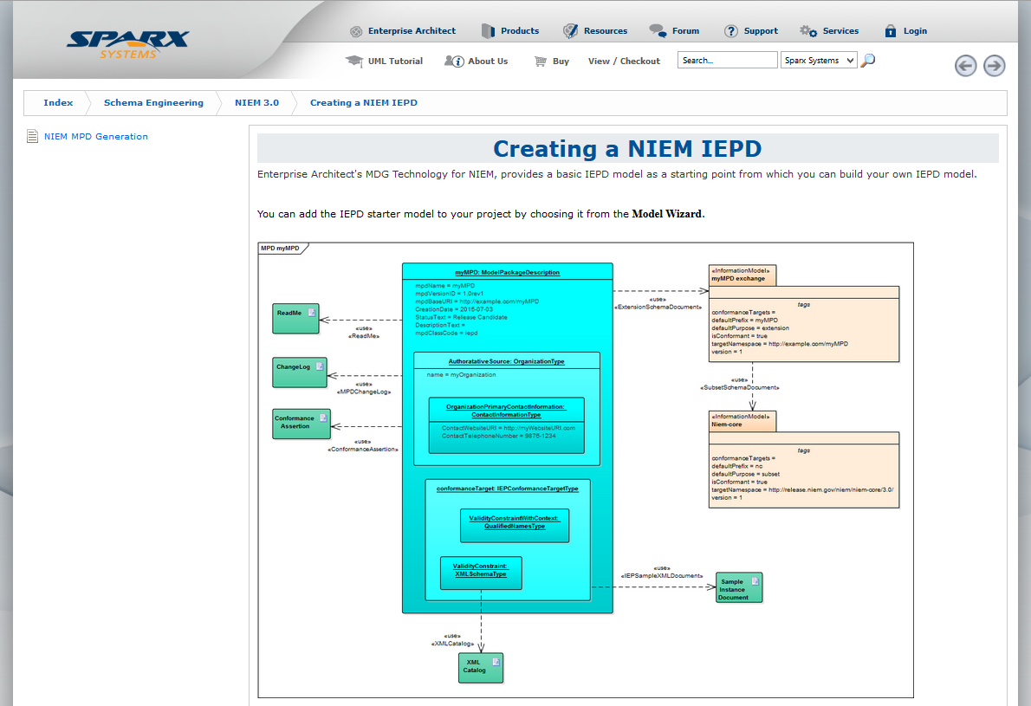Viewport: 1031px width, 706px height.
Task: Click the Products box icon
Action: tap(488, 31)
